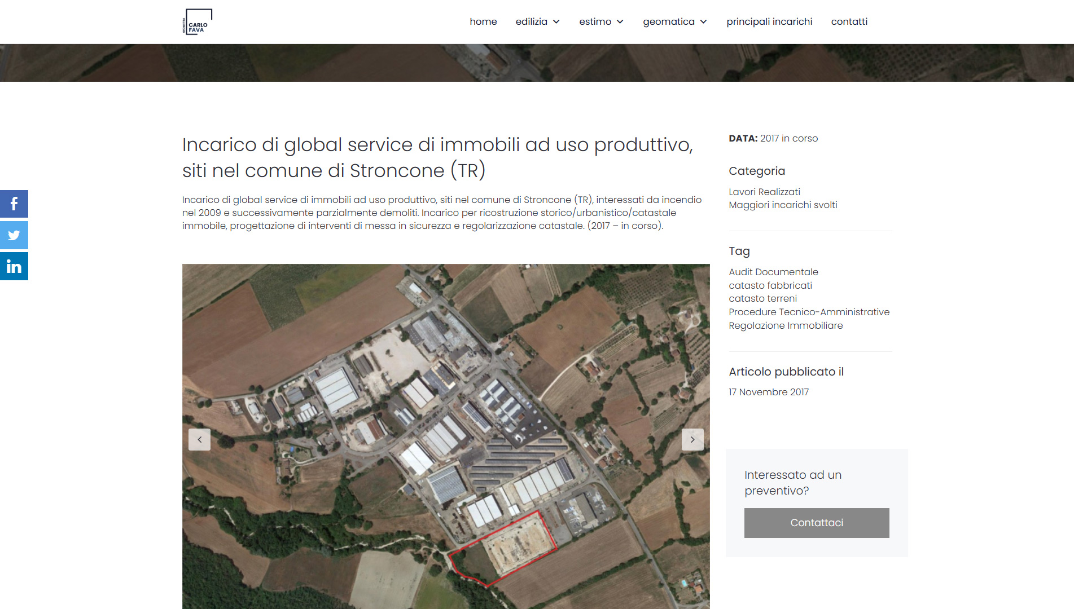Screen dimensions: 1074x609
Task: Select the catasto terreni tag
Action: point(762,298)
